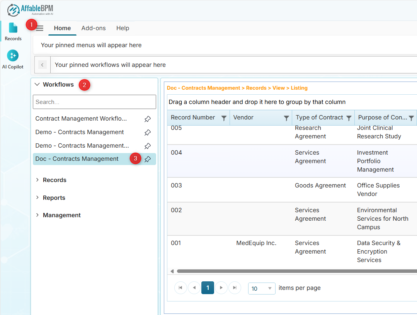The image size is (417, 315).
Task: Pin the Demo - Contracts Management workflow
Action: 147,132
